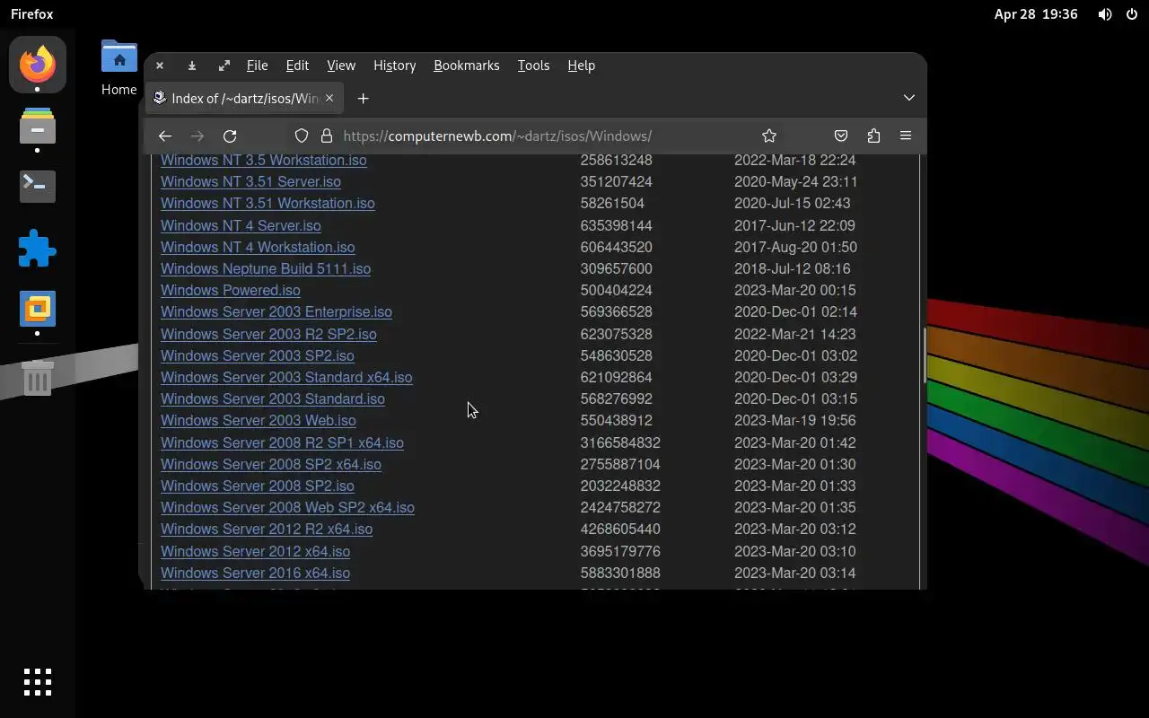Image resolution: width=1149 pixels, height=718 pixels.
Task: Open tracking protection shield icon
Action: pos(302,136)
